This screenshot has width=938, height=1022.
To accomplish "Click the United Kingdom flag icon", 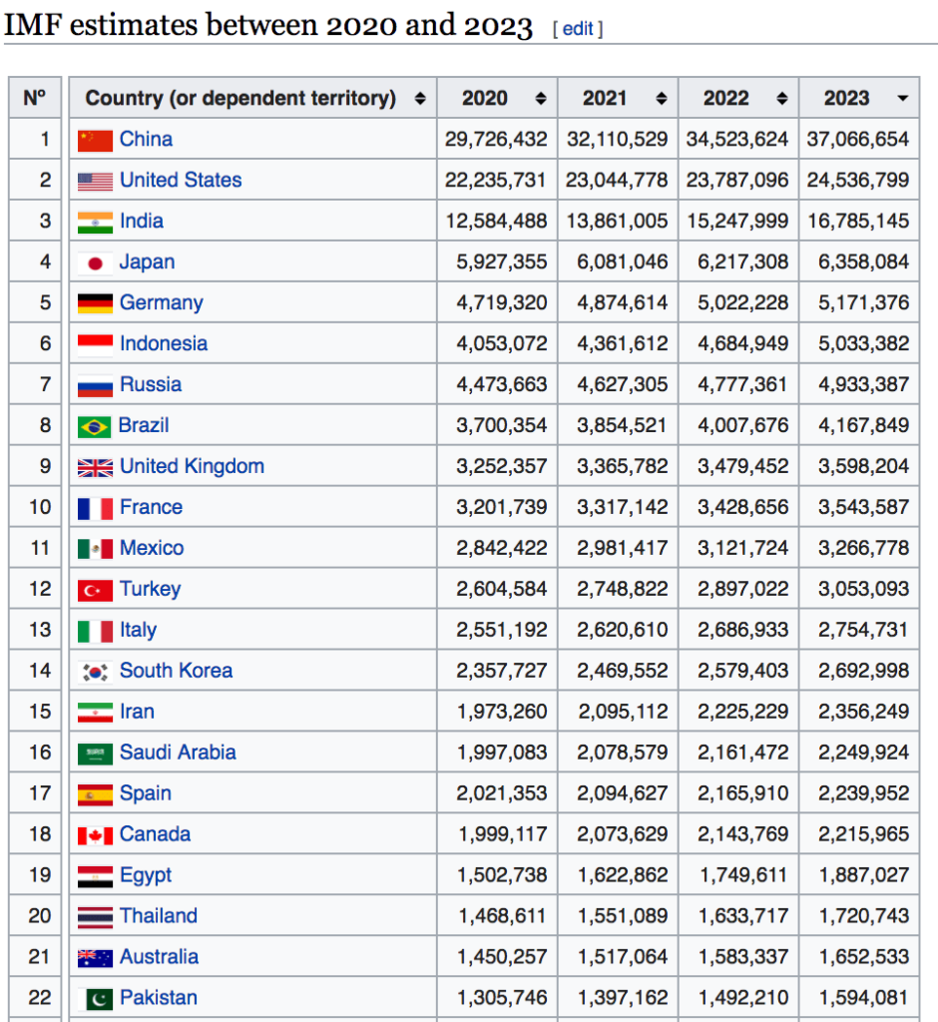I will coord(95,467).
